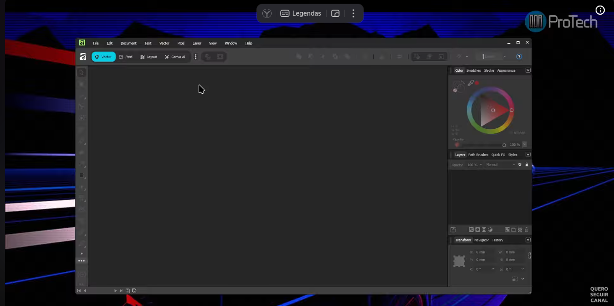The width and height of the screenshot is (614, 306).
Task: Expand the Color panel options menu
Action: tap(528, 70)
